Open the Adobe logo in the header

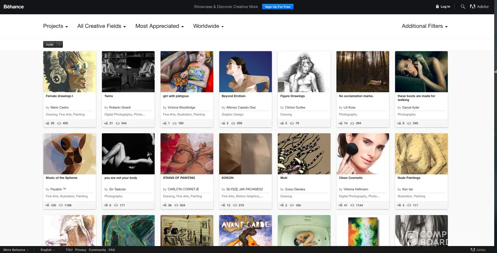(x=480, y=7)
